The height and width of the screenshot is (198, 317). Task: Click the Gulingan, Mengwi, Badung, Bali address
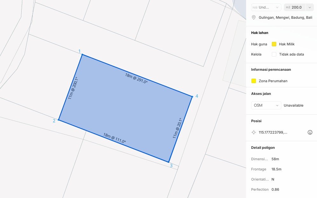[285, 17]
